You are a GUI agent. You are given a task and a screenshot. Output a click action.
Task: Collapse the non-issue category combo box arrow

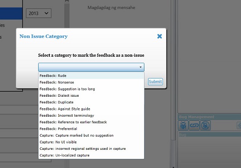[140, 67]
